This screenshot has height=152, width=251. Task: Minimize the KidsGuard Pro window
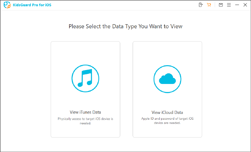[237, 5]
